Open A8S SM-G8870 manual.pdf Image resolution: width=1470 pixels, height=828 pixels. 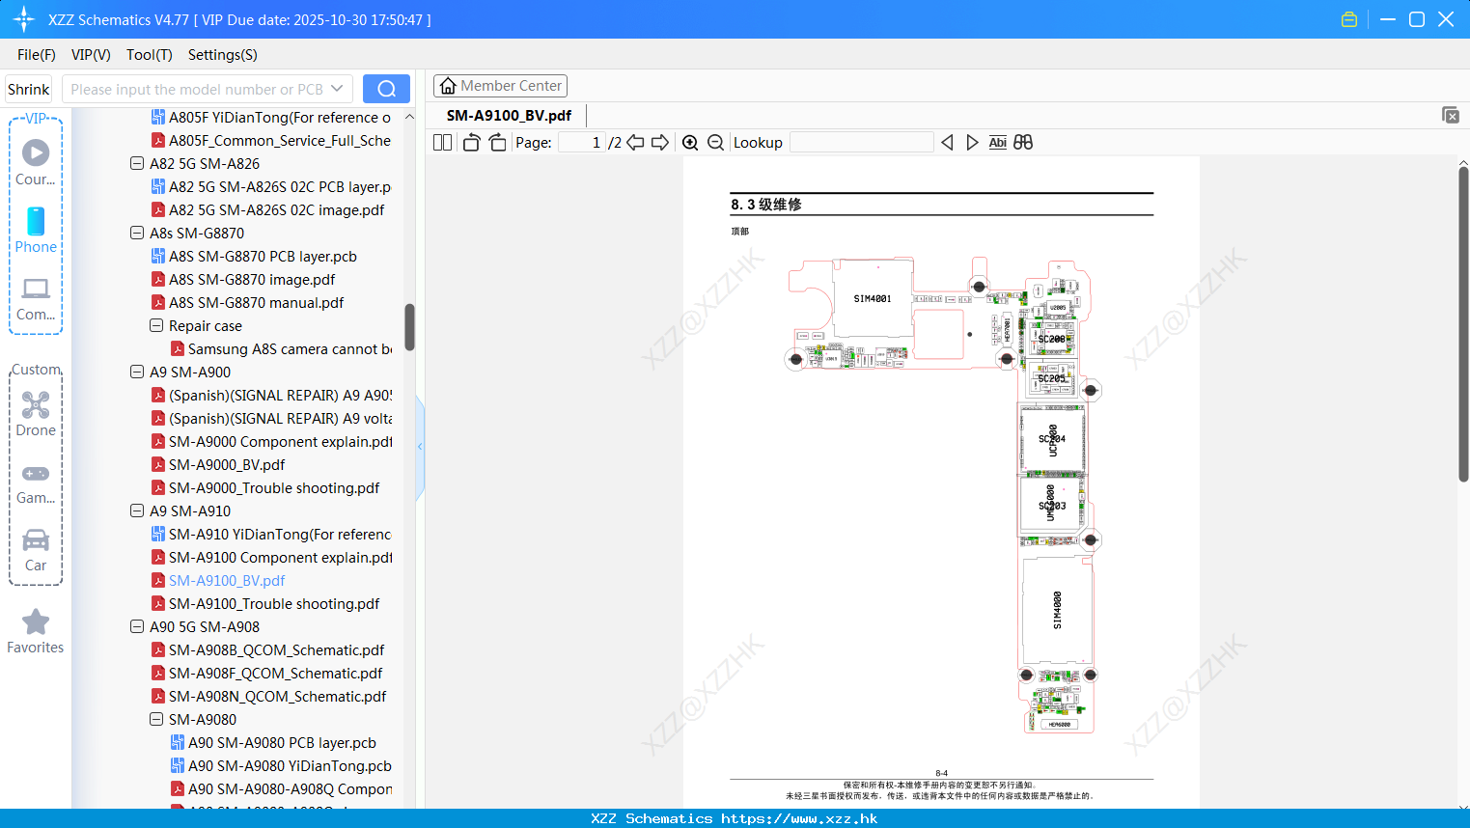click(256, 302)
